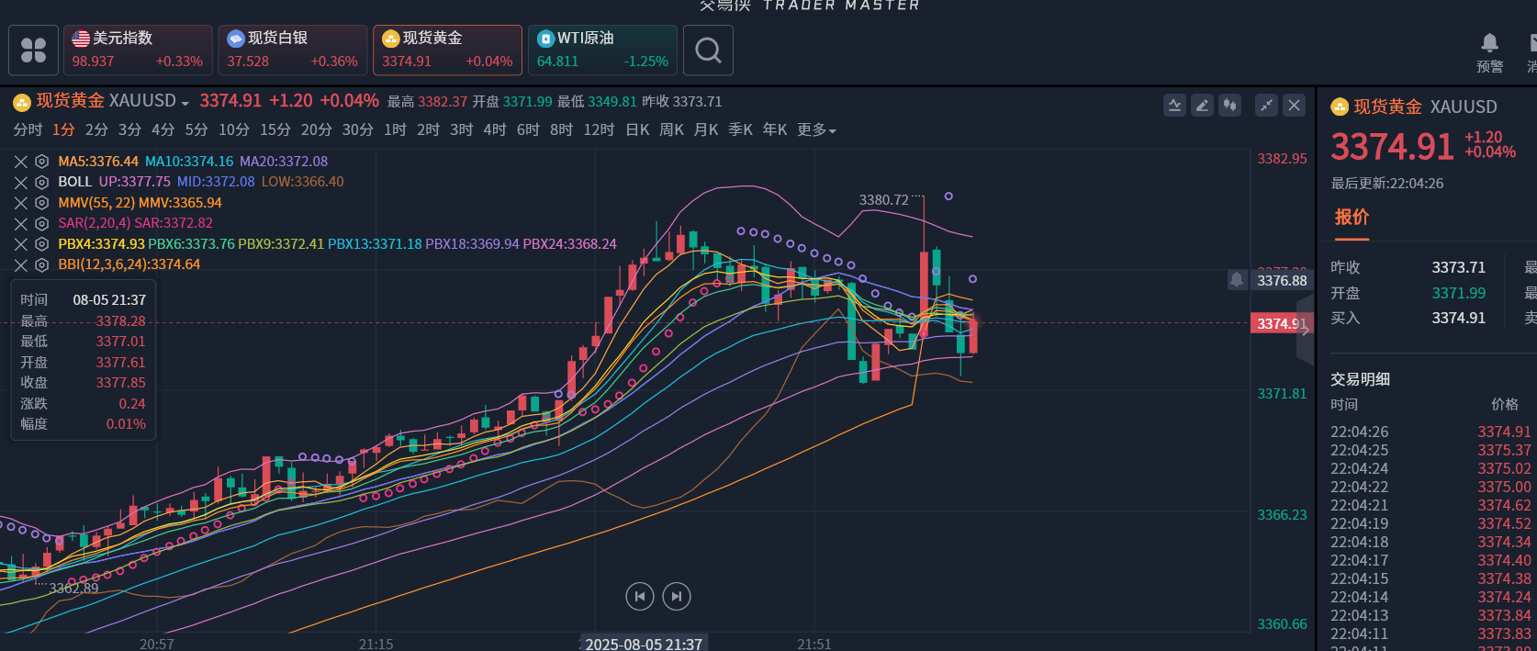Select the 2时 timeframe
The height and width of the screenshot is (651, 1537).
(428, 130)
